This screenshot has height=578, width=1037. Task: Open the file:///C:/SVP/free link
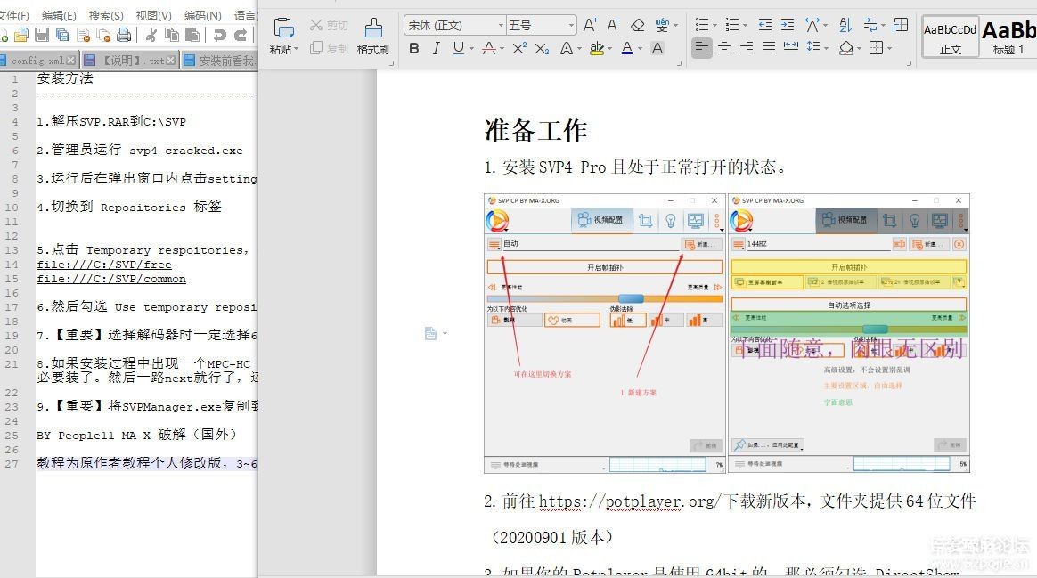click(104, 265)
